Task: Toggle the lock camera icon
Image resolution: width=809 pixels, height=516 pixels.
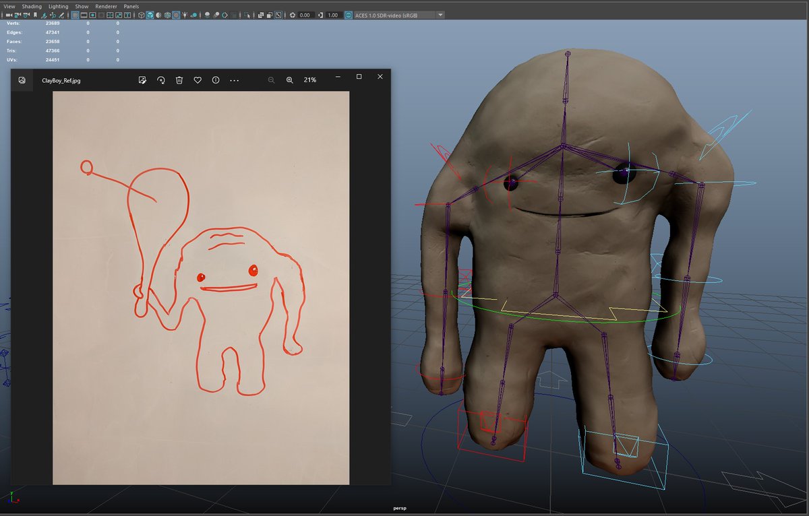Action: point(18,15)
